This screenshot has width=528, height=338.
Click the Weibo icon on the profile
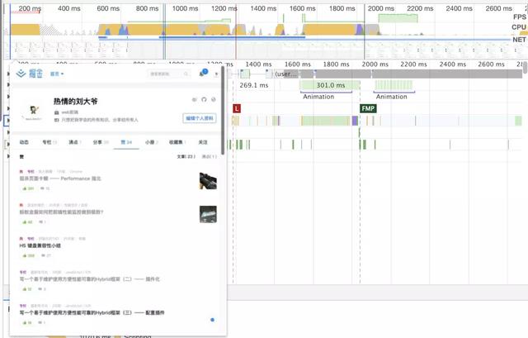pos(195,99)
